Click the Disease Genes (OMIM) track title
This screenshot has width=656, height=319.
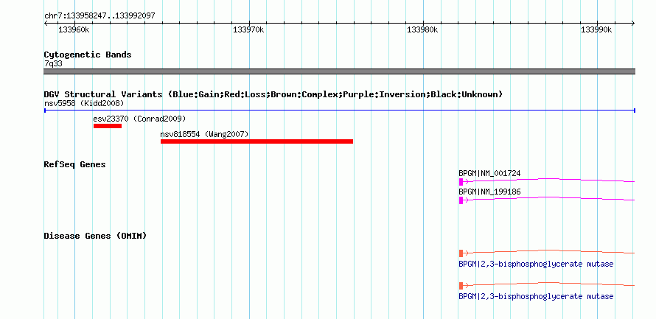click(x=95, y=236)
